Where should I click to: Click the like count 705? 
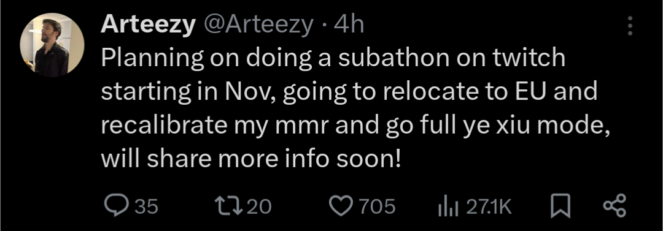click(377, 207)
